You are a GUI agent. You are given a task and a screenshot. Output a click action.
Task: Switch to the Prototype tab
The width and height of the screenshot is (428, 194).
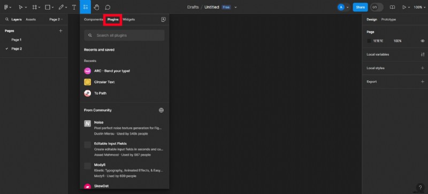pyautogui.click(x=388, y=19)
